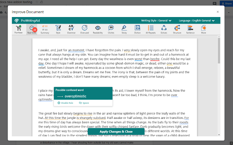Open the Sticky sentences report
The width and height of the screenshot is (233, 145).
pos(124,29)
